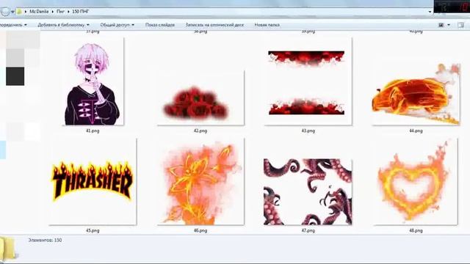Open the recent pages dropdown beside back button
The height and width of the screenshot is (264, 470).
(12, 12)
